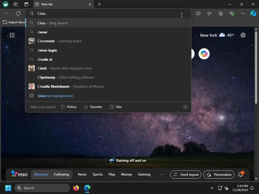Choose the clever search suggestion

[108, 32]
